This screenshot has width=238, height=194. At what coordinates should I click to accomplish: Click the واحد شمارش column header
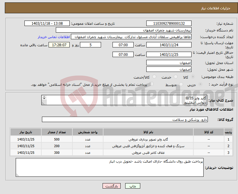pos(88,132)
